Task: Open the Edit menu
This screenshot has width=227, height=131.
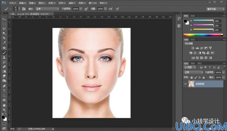Action: (x=23, y=3)
